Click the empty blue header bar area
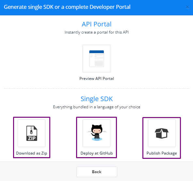Image resolution: width=193 pixels, height=181 pixels. 157,8
